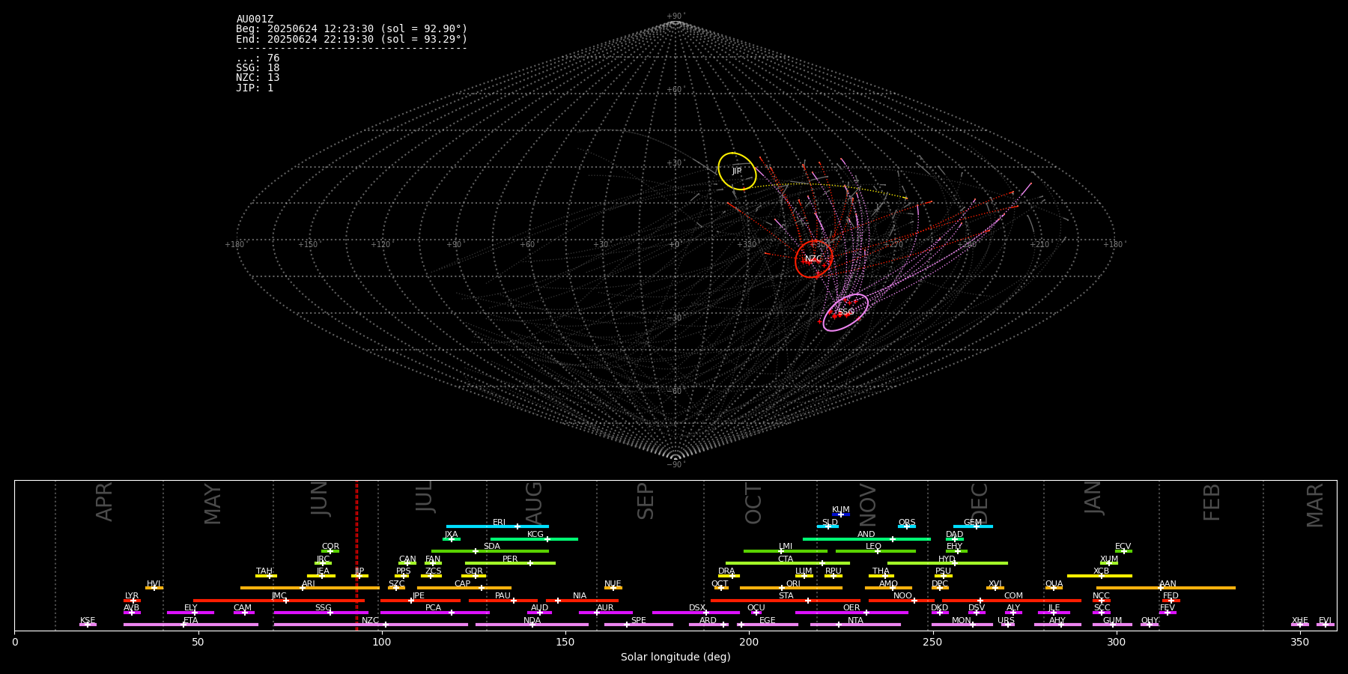Click the pink NZC bar in the timeline

point(371,625)
